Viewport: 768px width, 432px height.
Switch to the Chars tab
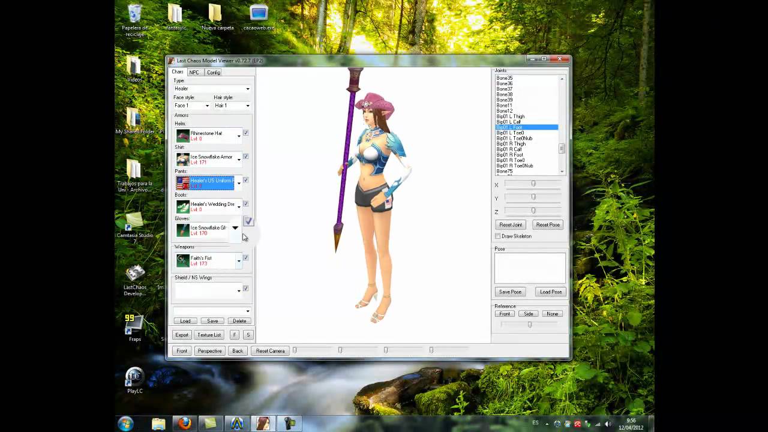pyautogui.click(x=178, y=72)
